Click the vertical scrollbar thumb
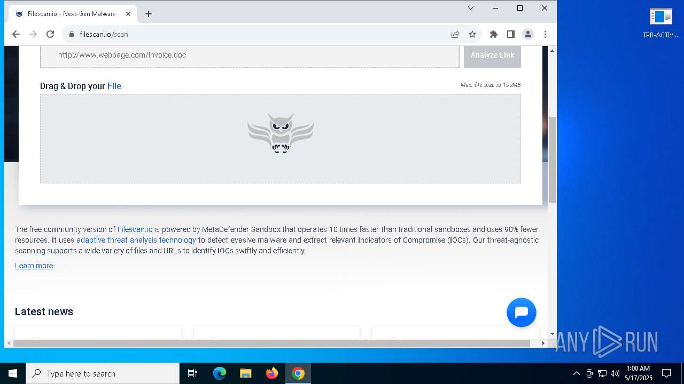 point(552,159)
